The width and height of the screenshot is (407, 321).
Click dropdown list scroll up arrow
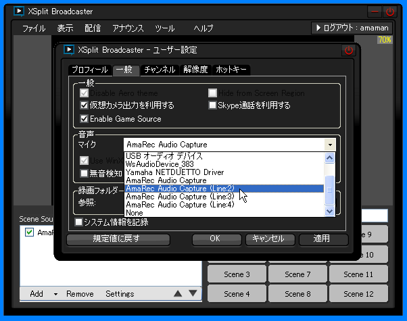pyautogui.click(x=329, y=157)
